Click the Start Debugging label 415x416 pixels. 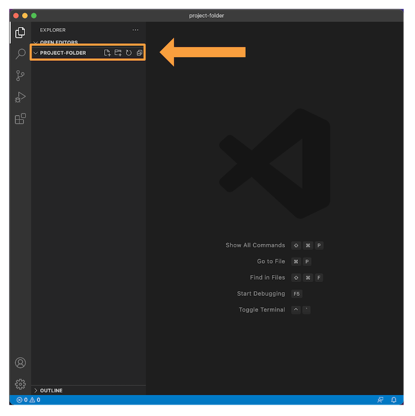click(x=261, y=294)
